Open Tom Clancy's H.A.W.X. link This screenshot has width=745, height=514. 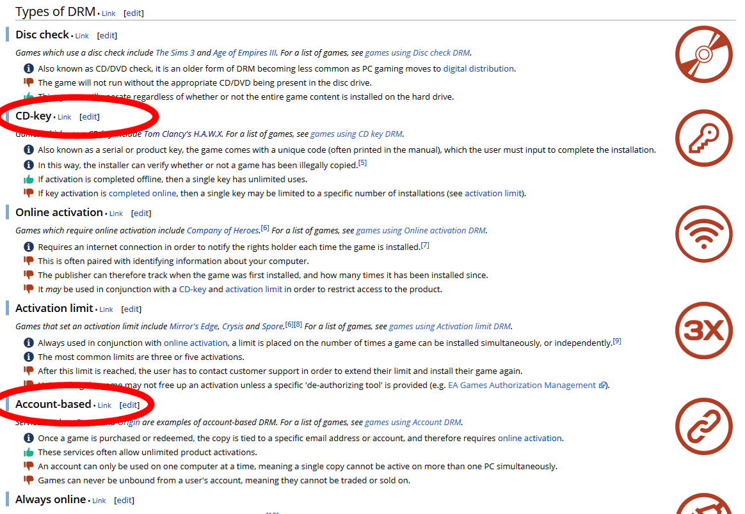pos(183,134)
